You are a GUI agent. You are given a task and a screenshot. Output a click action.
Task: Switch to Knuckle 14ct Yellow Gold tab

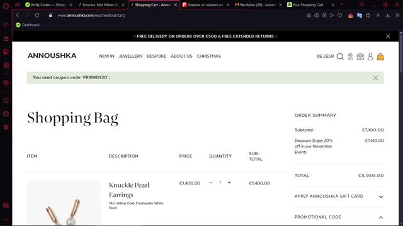point(100,5)
